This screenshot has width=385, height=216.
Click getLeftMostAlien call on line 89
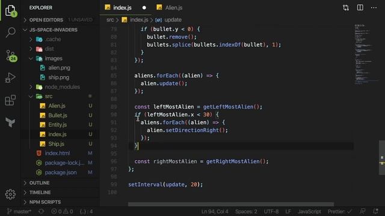pos(228,107)
